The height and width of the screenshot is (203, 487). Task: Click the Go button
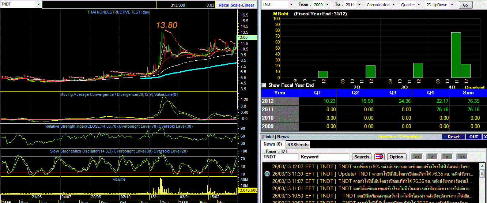[x=465, y=5]
